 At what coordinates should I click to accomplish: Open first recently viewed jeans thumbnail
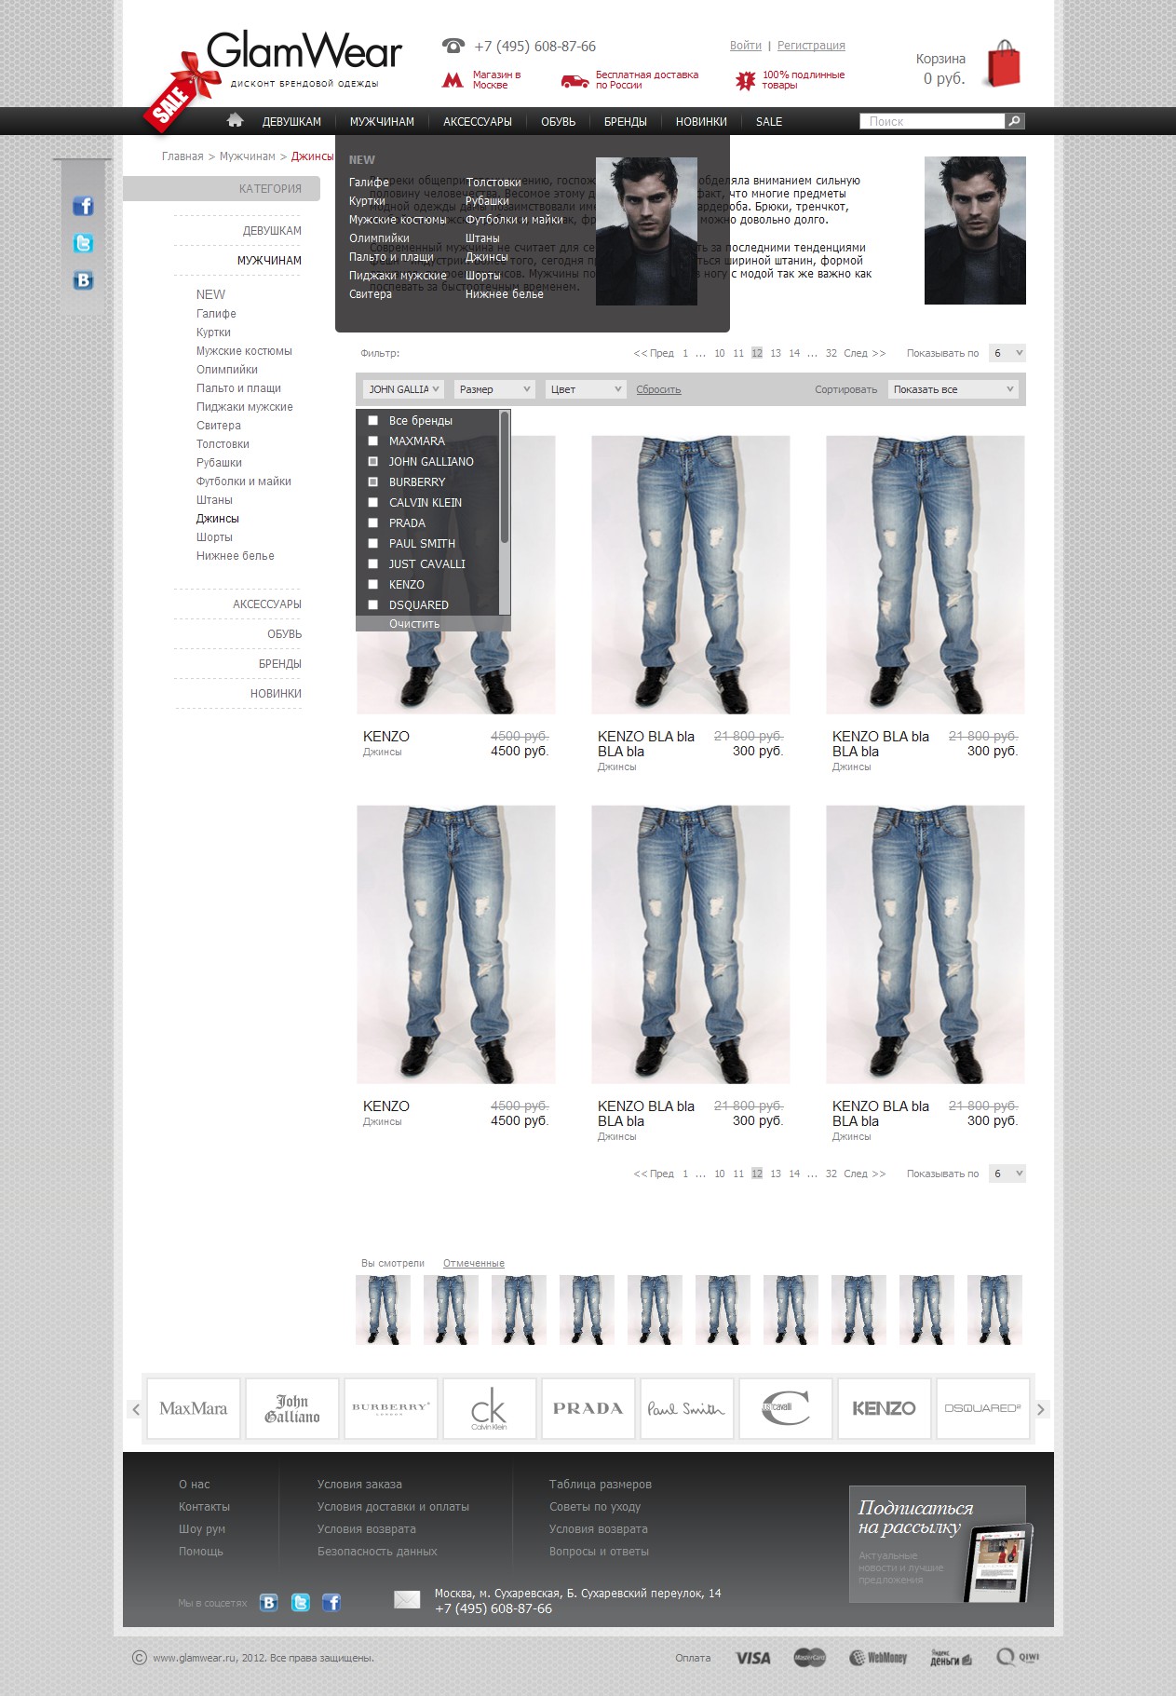click(383, 1309)
